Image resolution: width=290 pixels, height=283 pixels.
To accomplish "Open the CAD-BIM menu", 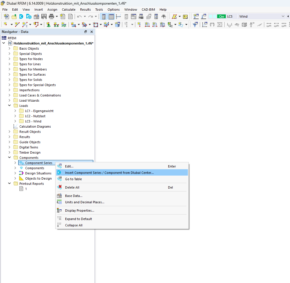I will (148, 10).
